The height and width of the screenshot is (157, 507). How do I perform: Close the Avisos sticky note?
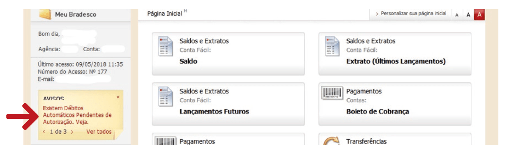point(118,97)
